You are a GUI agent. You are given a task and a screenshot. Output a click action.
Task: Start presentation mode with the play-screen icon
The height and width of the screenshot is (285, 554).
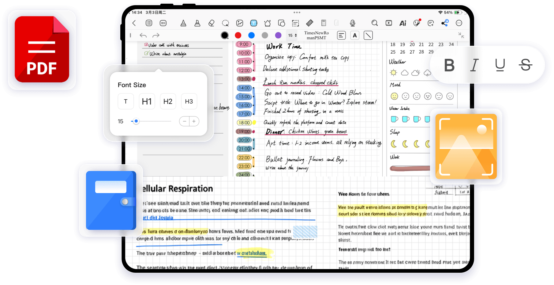pyautogui.click(x=389, y=23)
